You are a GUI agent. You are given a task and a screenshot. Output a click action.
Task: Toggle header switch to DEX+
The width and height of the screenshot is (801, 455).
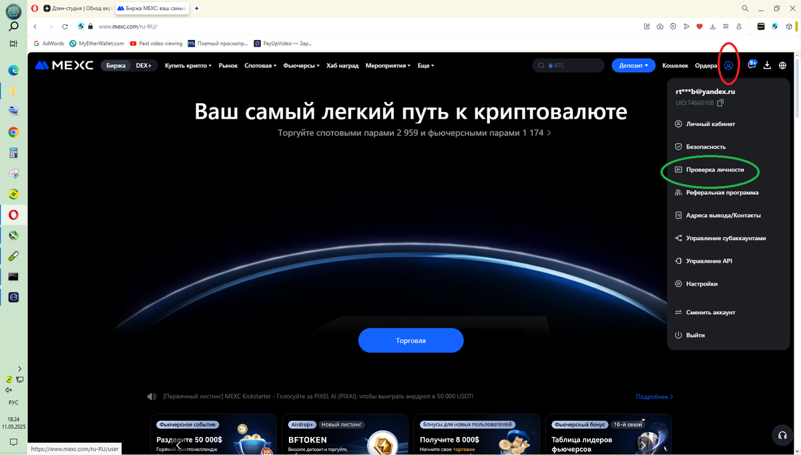pyautogui.click(x=144, y=65)
